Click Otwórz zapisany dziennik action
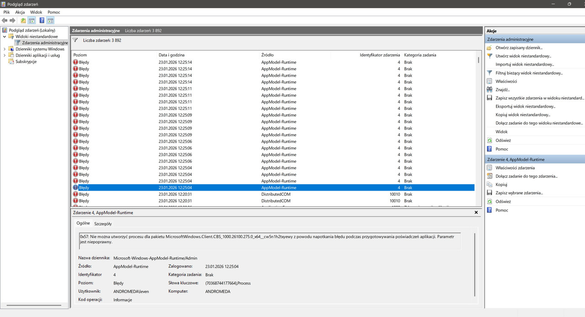The height and width of the screenshot is (317, 585). click(519, 47)
